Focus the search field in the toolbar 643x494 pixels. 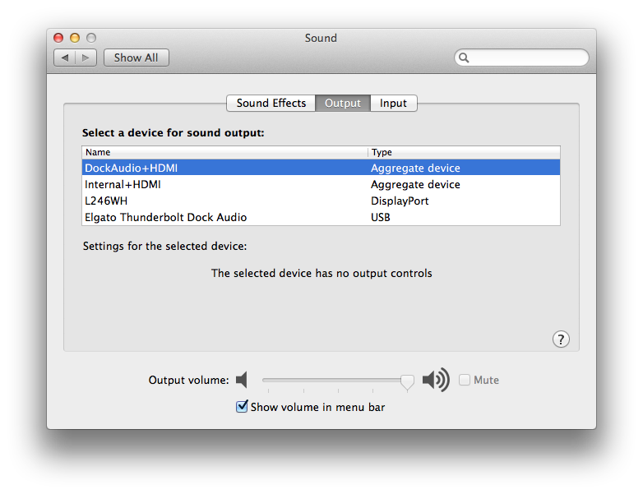click(x=521, y=58)
